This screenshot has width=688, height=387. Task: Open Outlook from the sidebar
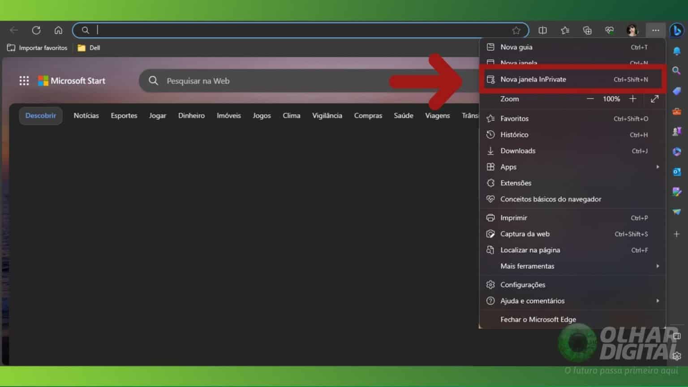coord(677,172)
